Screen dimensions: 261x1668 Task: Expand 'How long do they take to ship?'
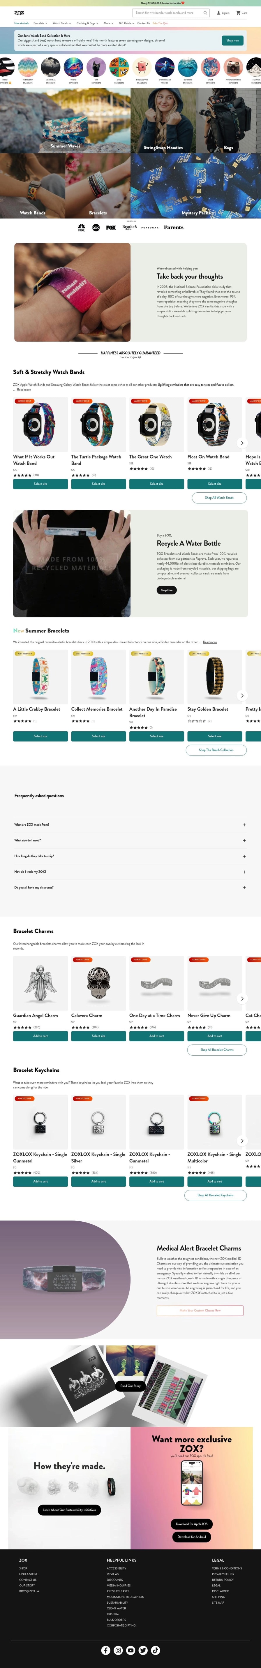point(130,856)
